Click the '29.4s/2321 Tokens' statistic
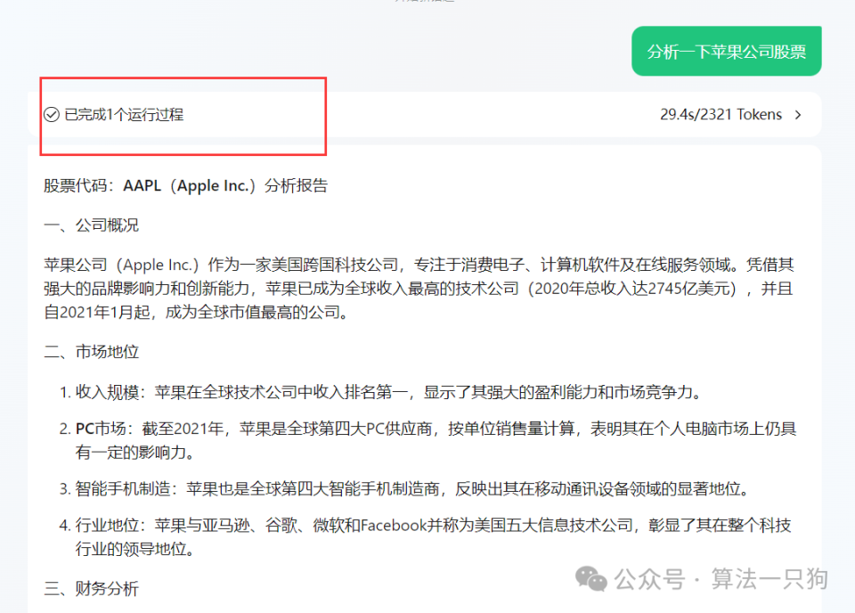 [721, 115]
